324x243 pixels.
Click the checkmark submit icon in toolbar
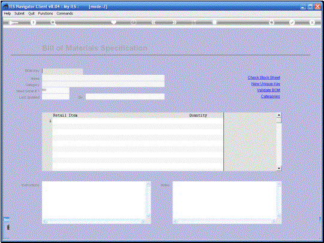(292, 22)
